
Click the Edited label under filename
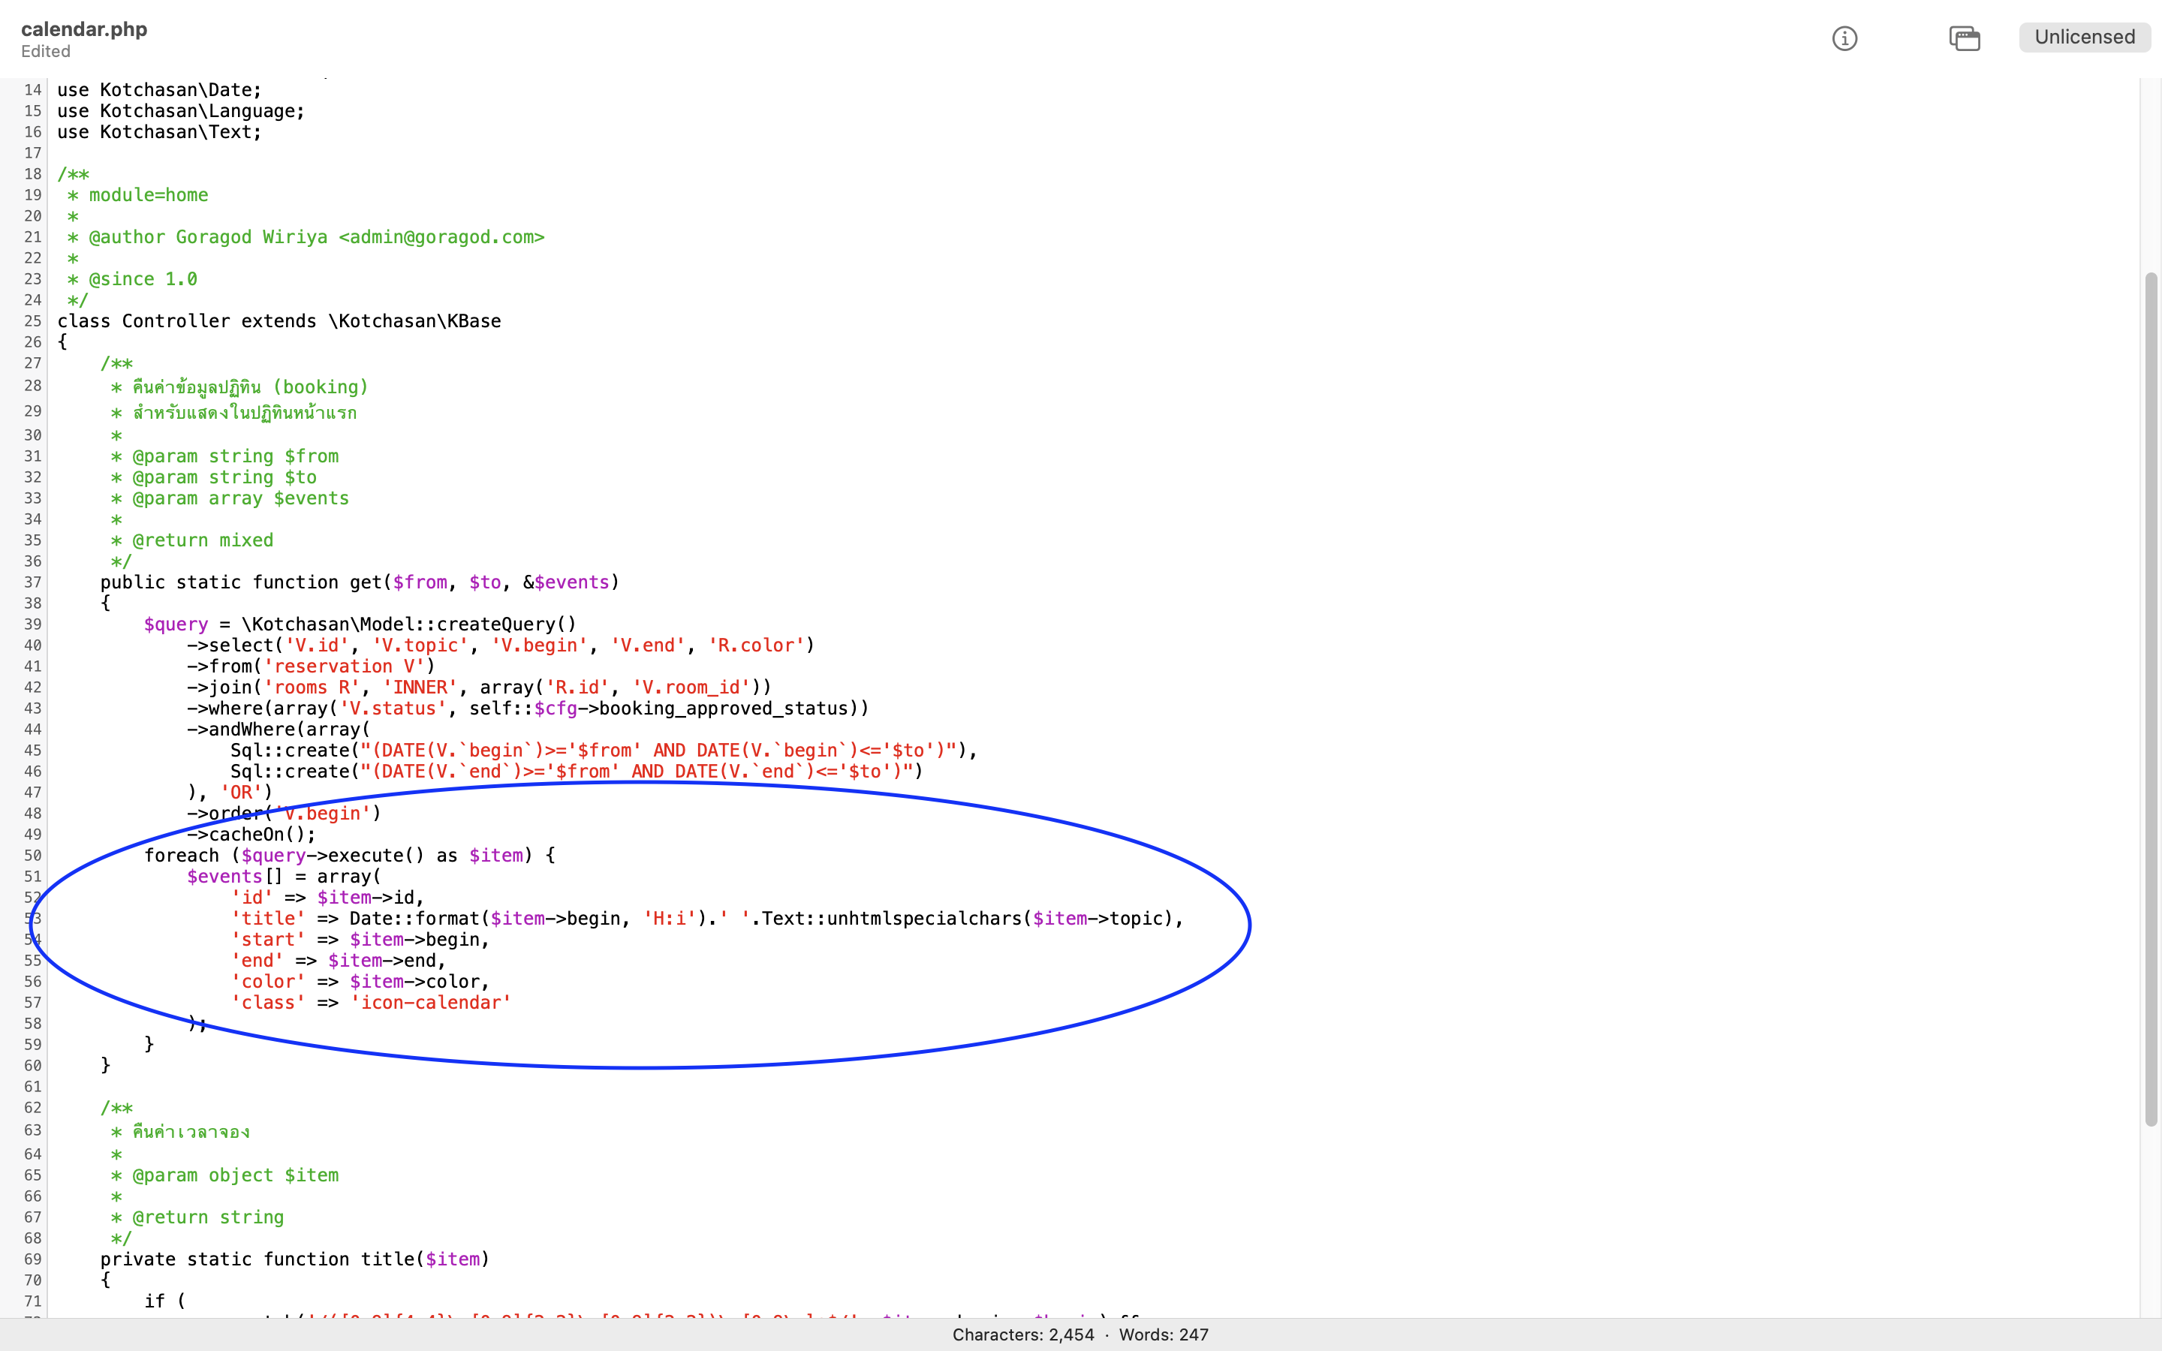(46, 52)
